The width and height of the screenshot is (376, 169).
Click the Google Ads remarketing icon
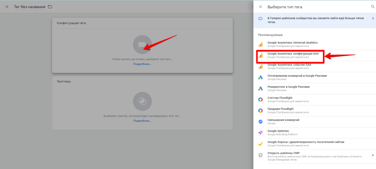(x=260, y=89)
